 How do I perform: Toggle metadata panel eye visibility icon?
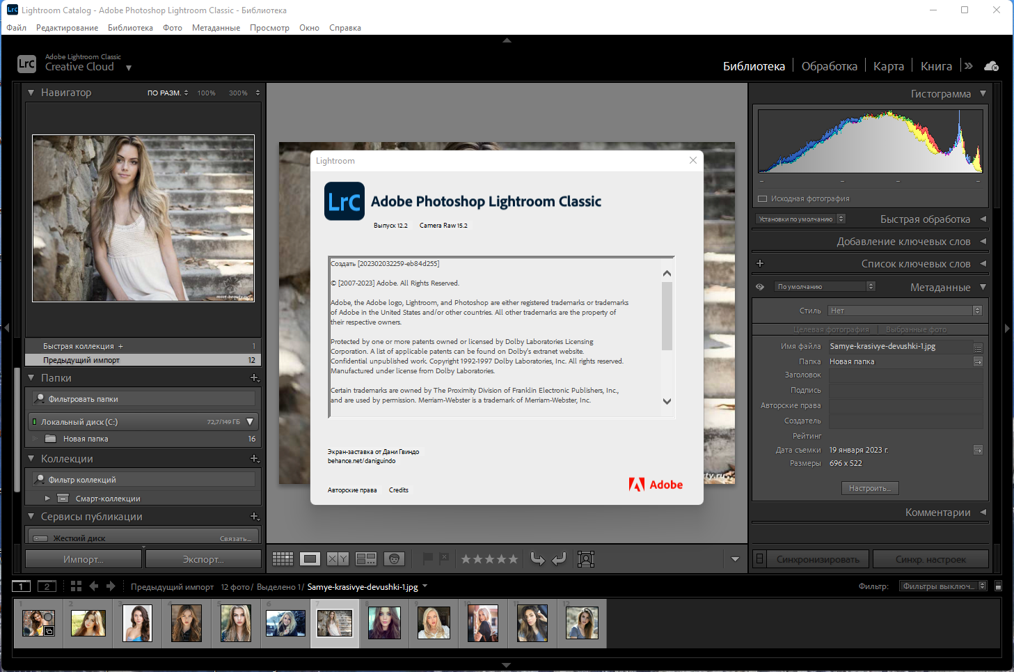pyautogui.click(x=760, y=287)
